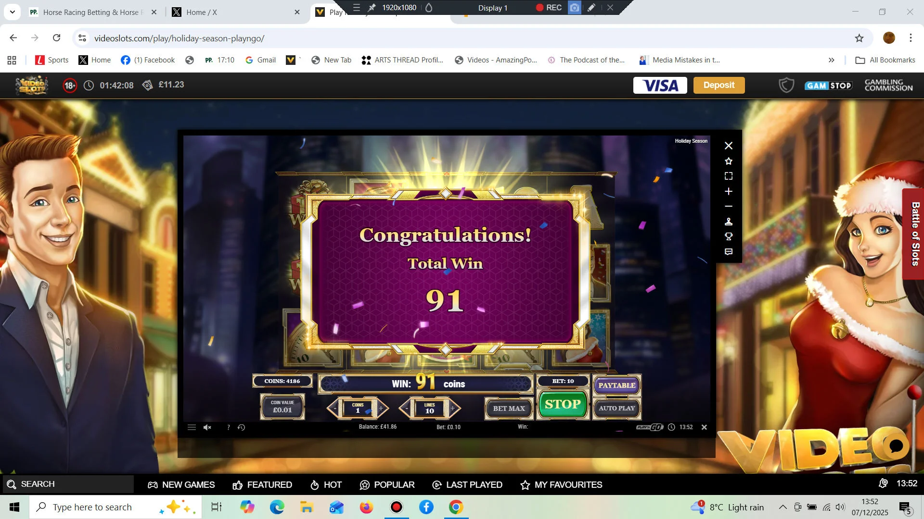This screenshot has width=924, height=519.
Task: Click the VISA payment logo
Action: (660, 85)
